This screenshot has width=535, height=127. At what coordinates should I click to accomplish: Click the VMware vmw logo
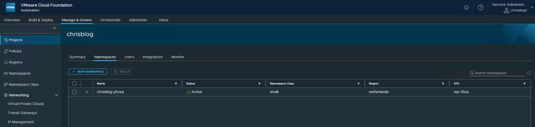(10, 7)
